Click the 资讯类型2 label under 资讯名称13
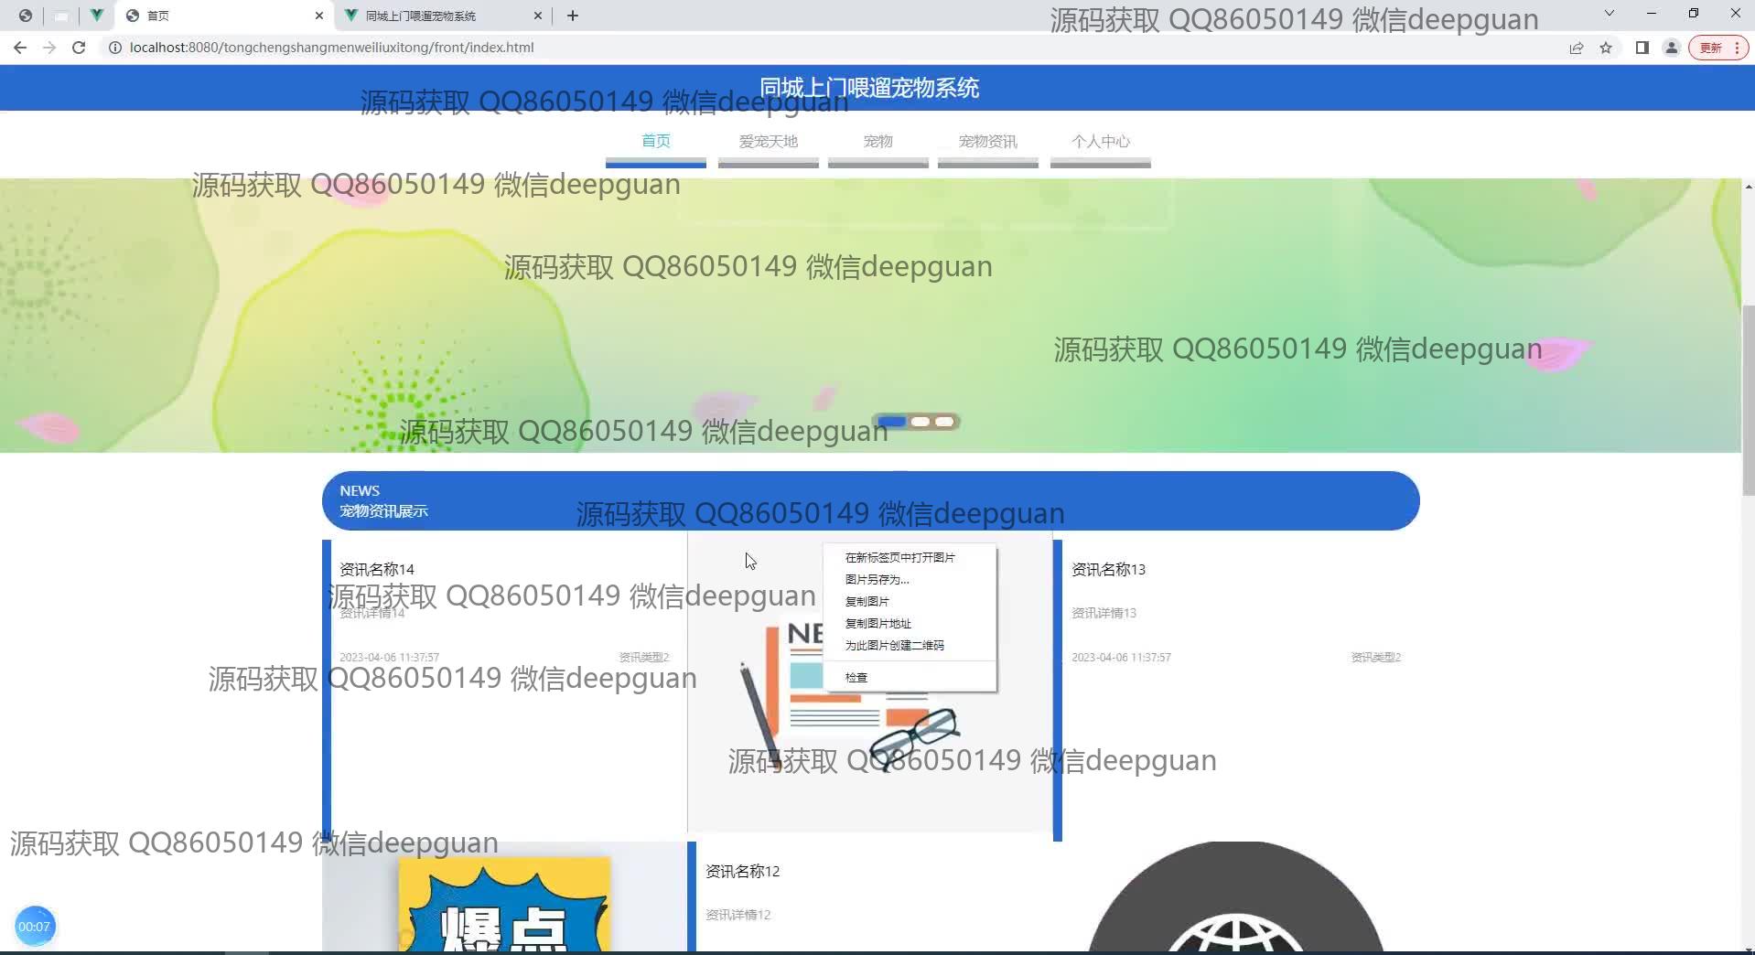Image resolution: width=1755 pixels, height=955 pixels. [x=1375, y=657]
